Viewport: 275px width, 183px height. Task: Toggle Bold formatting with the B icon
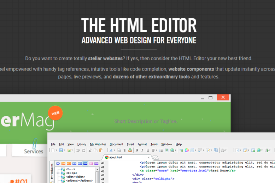(x=137, y=150)
